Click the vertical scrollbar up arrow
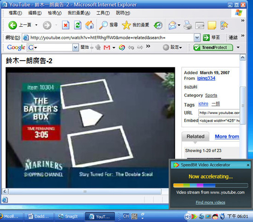This screenshot has width=253, height=222. click(x=243, y=57)
